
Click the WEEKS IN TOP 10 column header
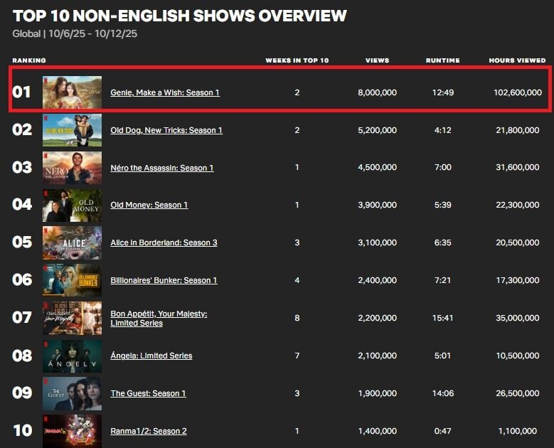(297, 60)
